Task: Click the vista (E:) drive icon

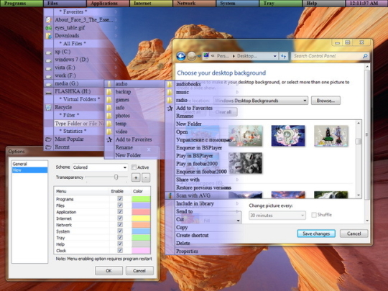Action: (49, 68)
